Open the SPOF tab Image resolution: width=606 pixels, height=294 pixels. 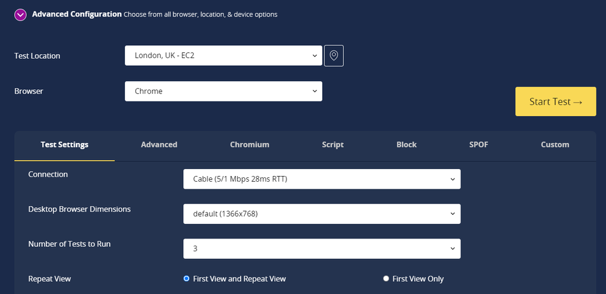coord(478,145)
